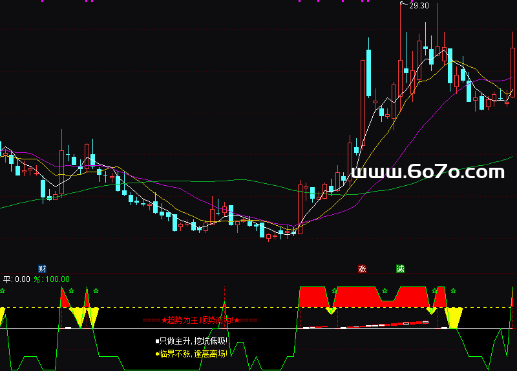Click the red 涨 marker icon
The width and height of the screenshot is (517, 371).
coord(362,268)
